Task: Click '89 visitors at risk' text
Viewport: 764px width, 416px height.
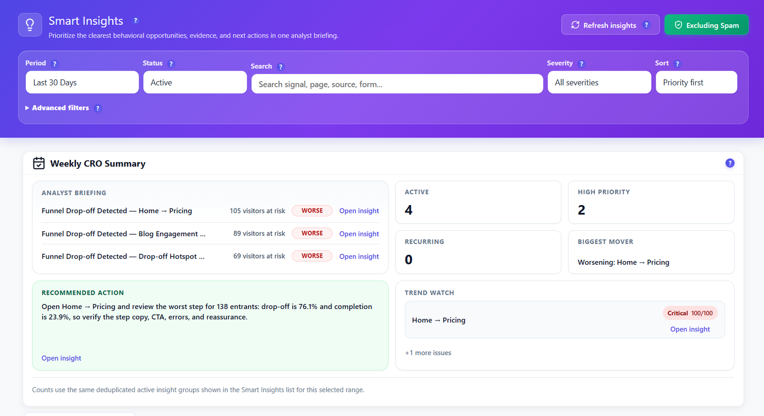Action: click(x=259, y=233)
